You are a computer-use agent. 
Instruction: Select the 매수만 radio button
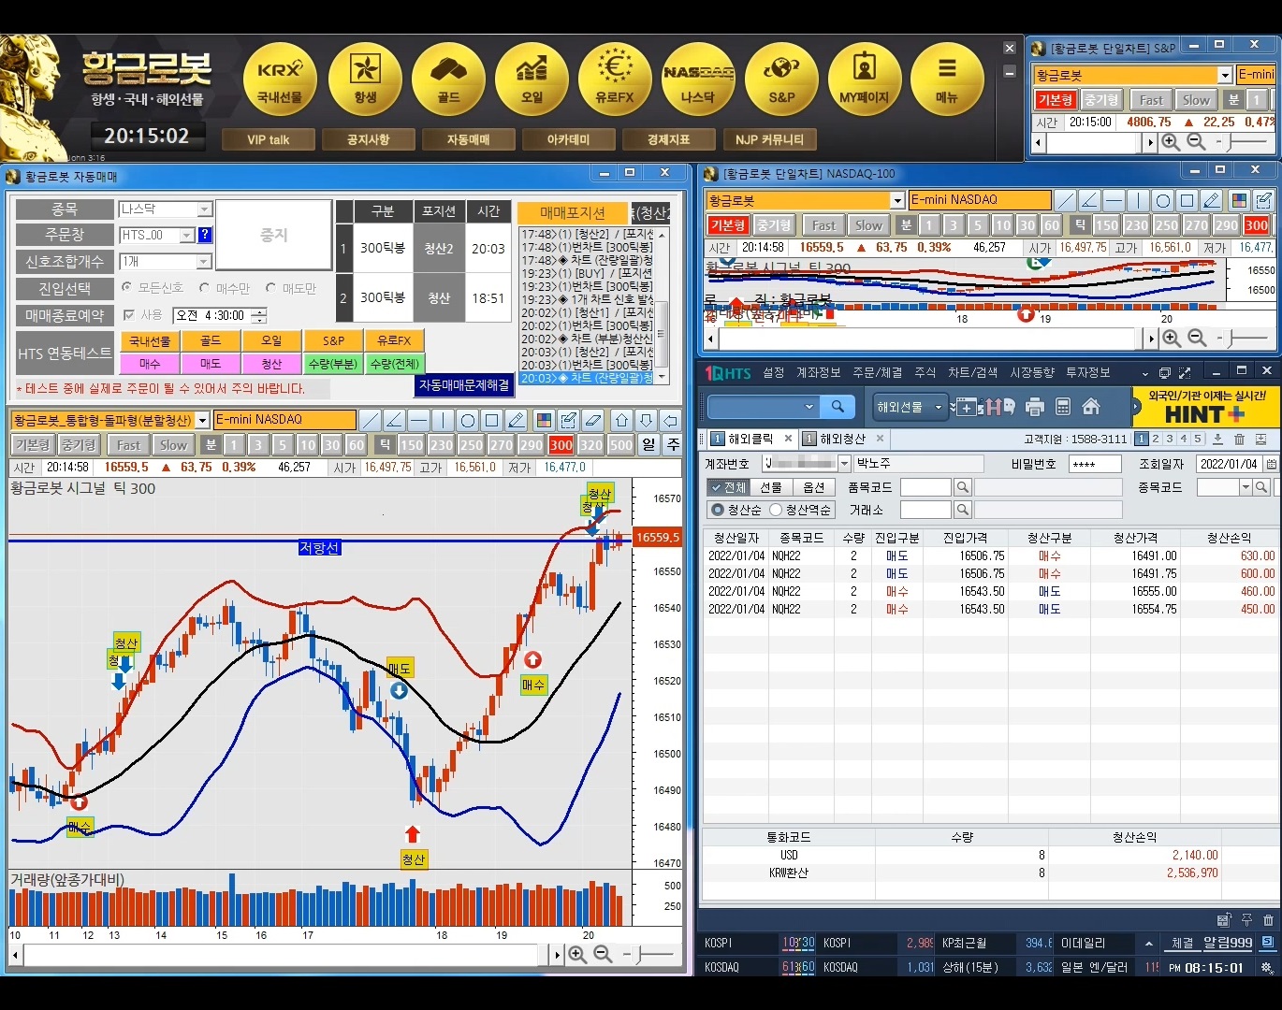[204, 287]
